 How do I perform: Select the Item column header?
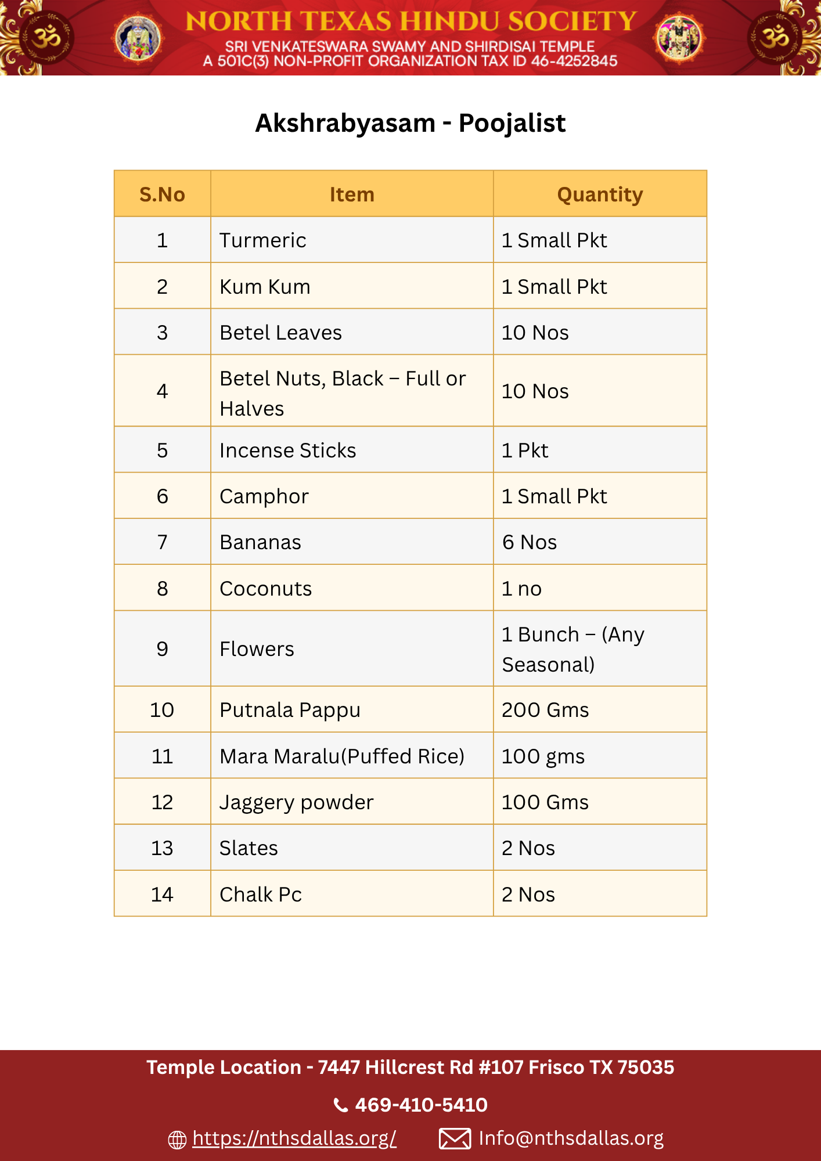[352, 194]
